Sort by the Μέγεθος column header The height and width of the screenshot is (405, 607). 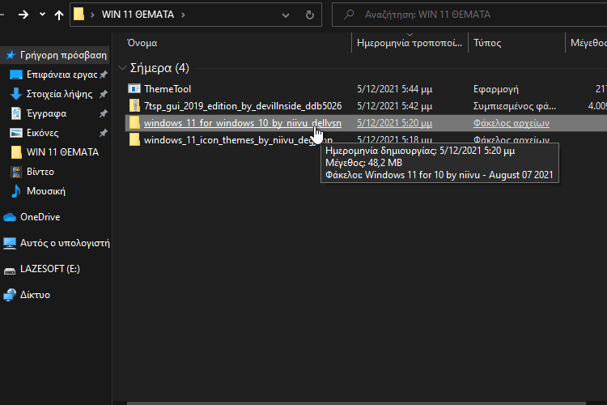588,43
